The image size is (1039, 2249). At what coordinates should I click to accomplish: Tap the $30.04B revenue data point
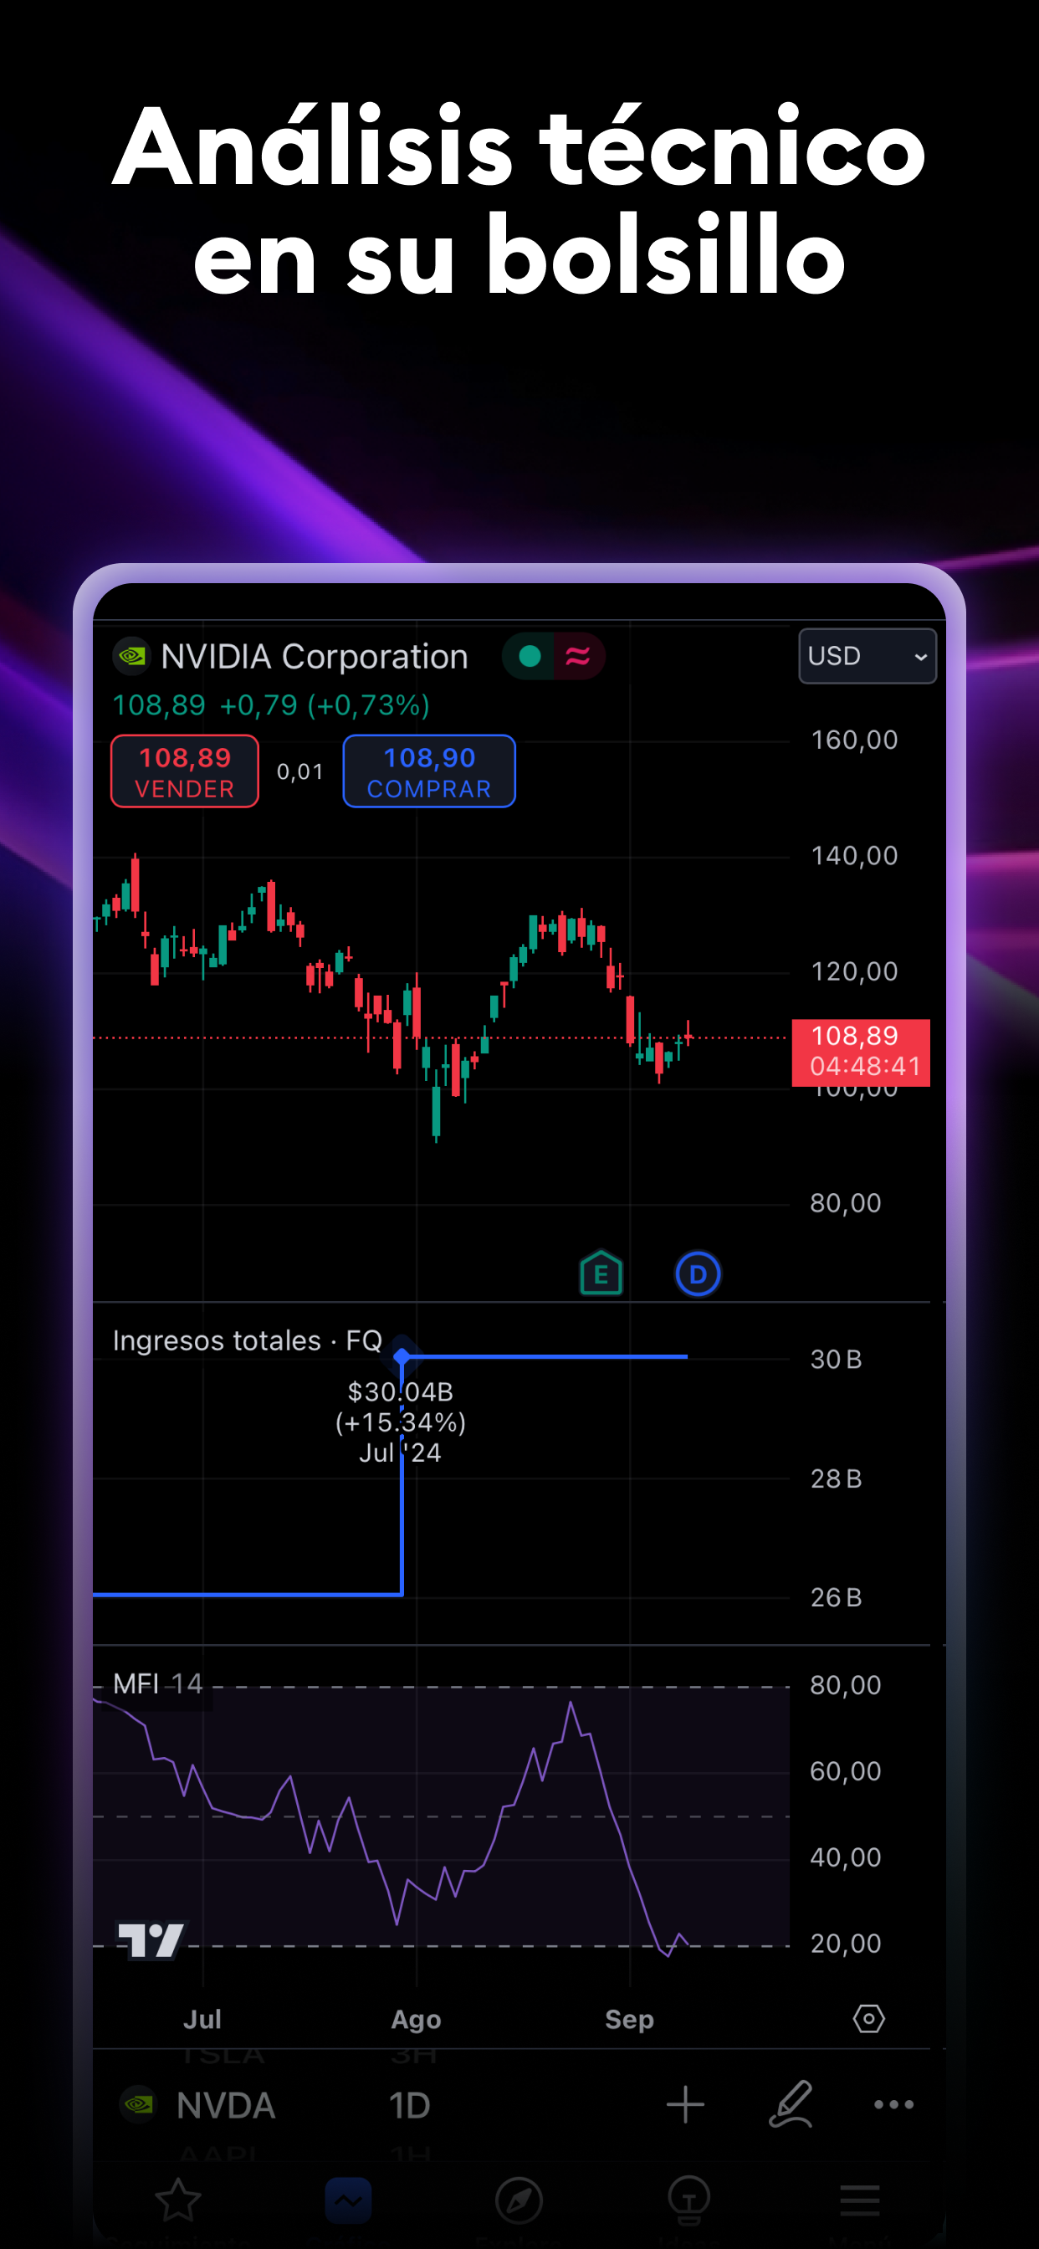point(402,1357)
